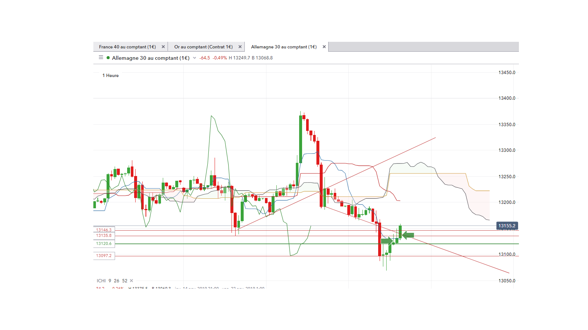Select the 13135.8 price level label
The width and height of the screenshot is (588, 330).
click(x=104, y=235)
